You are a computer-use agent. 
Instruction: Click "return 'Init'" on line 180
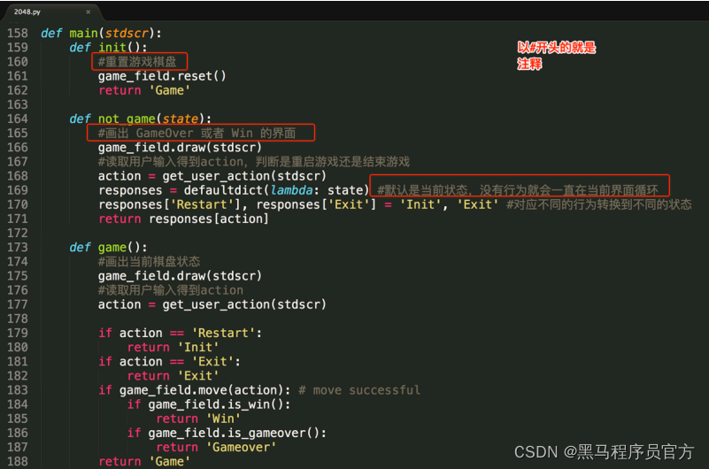(173, 348)
